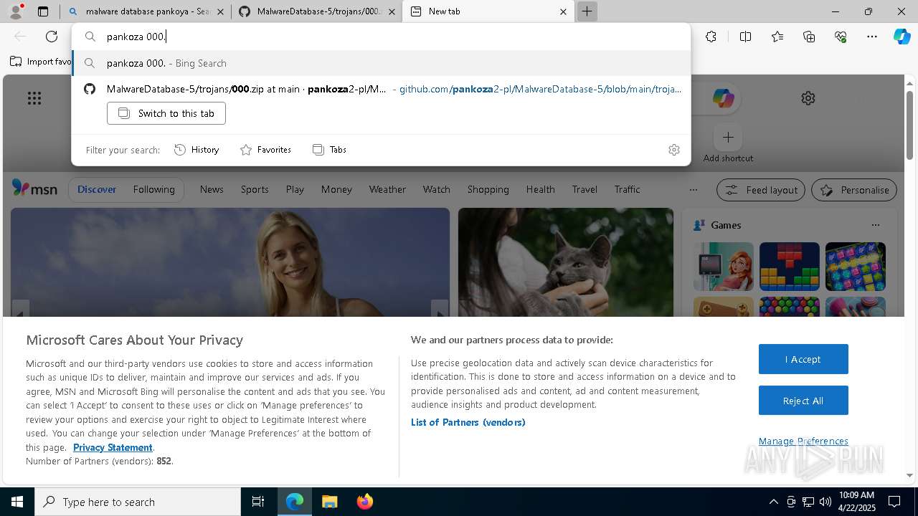Open tab actions menu icon
The width and height of the screenshot is (918, 516).
pyautogui.click(x=43, y=11)
